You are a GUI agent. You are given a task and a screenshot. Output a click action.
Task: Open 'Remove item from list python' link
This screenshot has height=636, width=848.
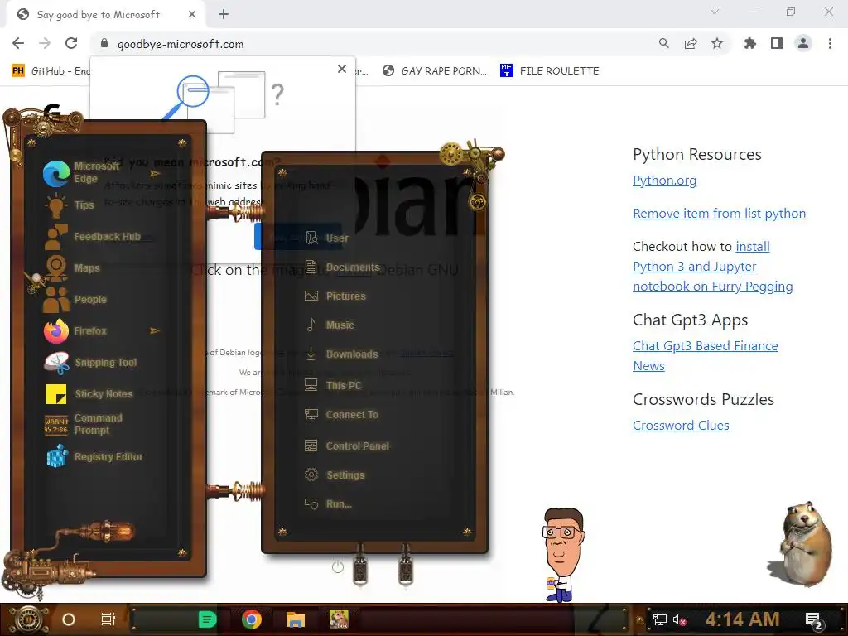(720, 213)
